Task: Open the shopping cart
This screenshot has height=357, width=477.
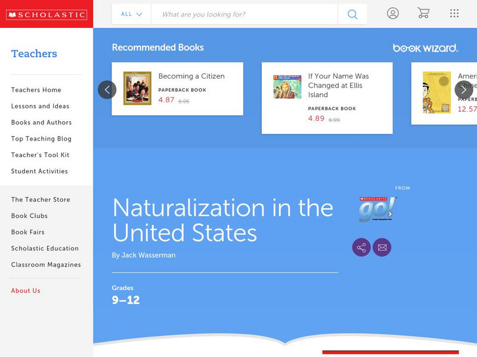Action: [x=424, y=13]
